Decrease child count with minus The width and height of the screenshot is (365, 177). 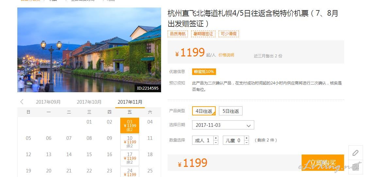tap(246, 142)
